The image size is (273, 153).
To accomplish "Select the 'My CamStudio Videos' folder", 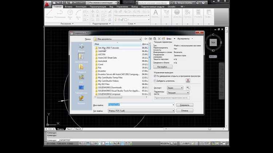I will pyautogui.click(x=108, y=81).
